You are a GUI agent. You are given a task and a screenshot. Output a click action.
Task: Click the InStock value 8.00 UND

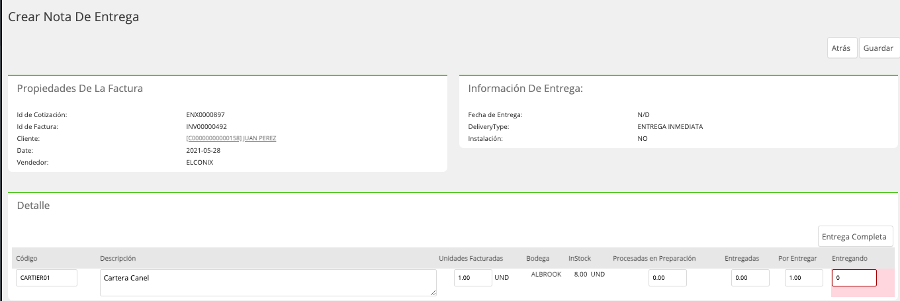coord(589,274)
